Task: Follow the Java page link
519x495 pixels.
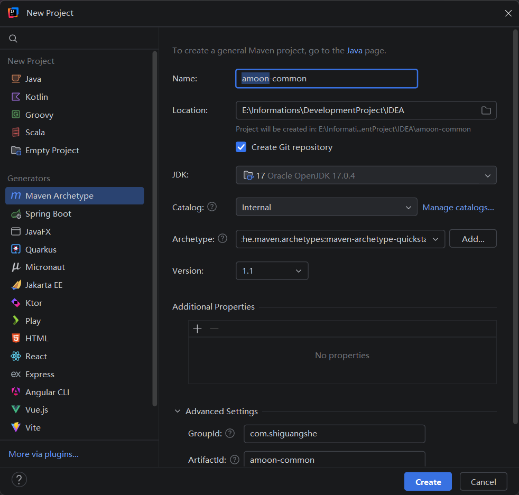Action: pyautogui.click(x=355, y=51)
